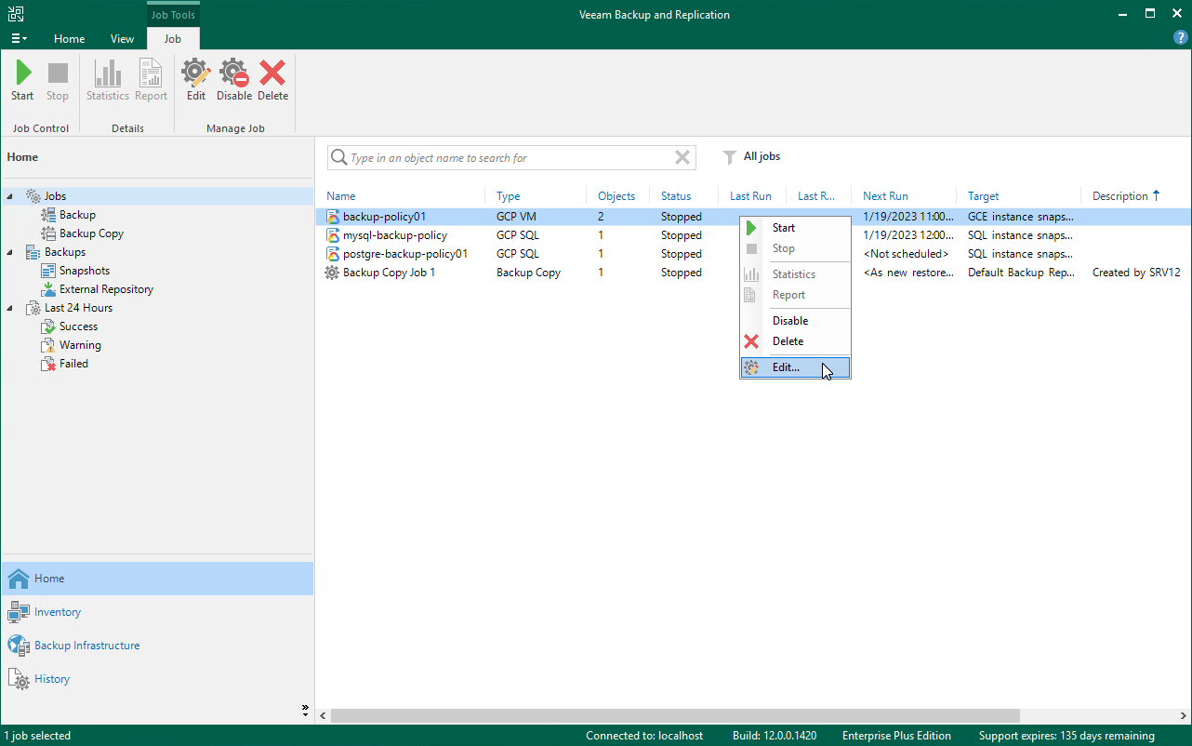Click the <Not scheduled> next run cell

[x=907, y=254]
